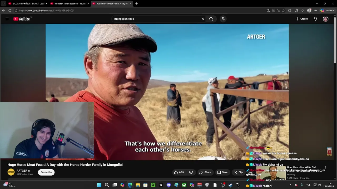
Task: Translate page icon in address bar
Action: (x=278, y=10)
